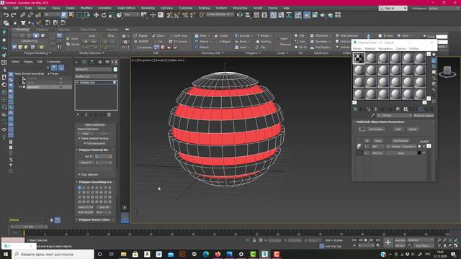Screen dimensions: 461x259
Task: Click the Delete sub-material button
Action: [x=413, y=129]
